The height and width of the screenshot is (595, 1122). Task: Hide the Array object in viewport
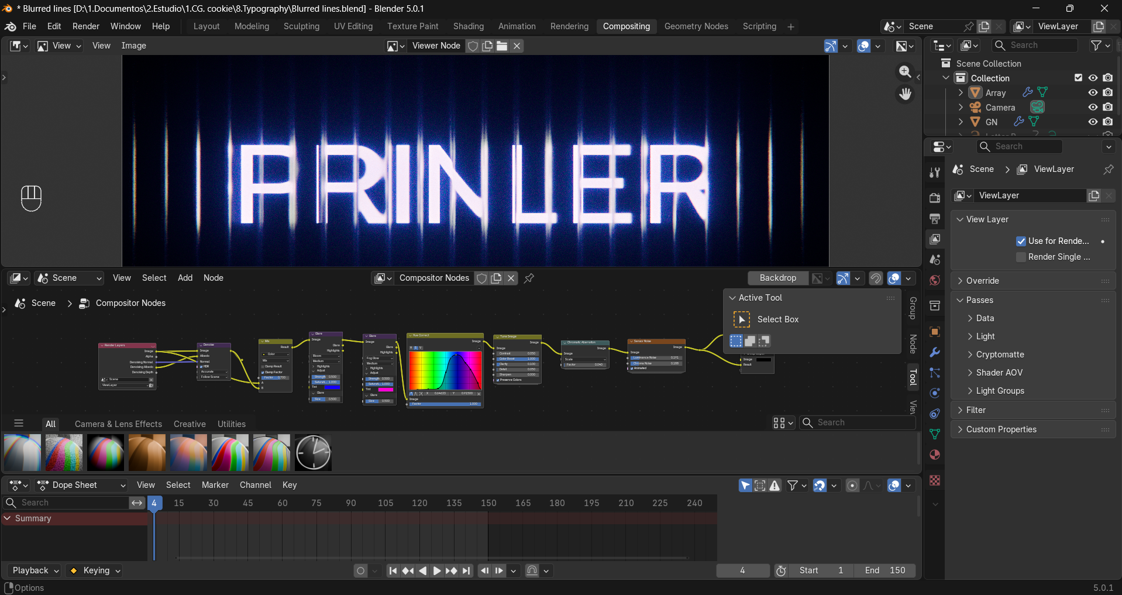click(x=1093, y=92)
